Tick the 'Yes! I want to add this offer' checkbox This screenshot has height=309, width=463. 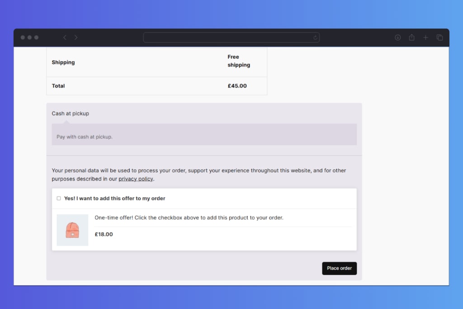click(59, 198)
